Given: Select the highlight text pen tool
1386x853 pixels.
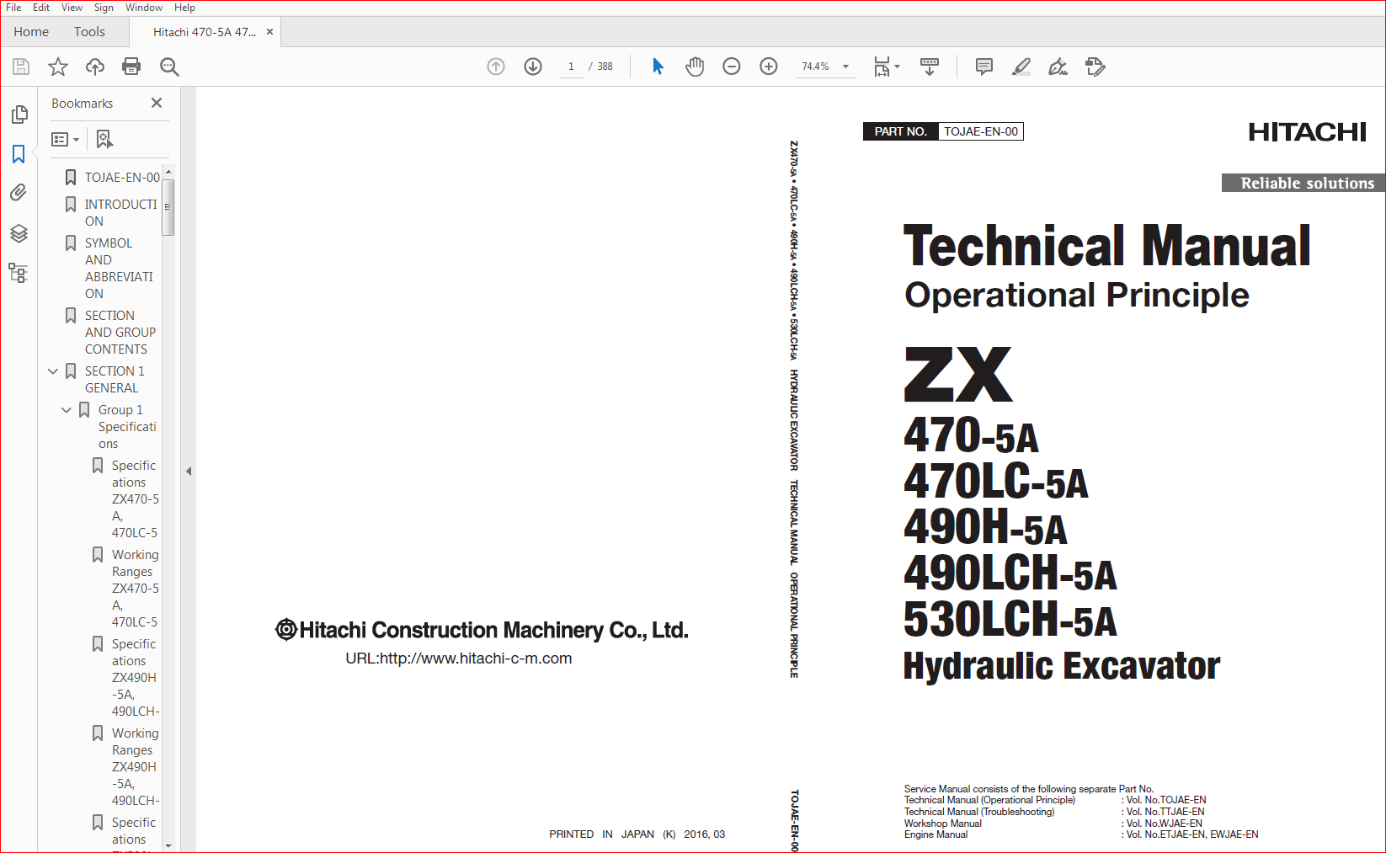Looking at the screenshot, I should 1021,67.
